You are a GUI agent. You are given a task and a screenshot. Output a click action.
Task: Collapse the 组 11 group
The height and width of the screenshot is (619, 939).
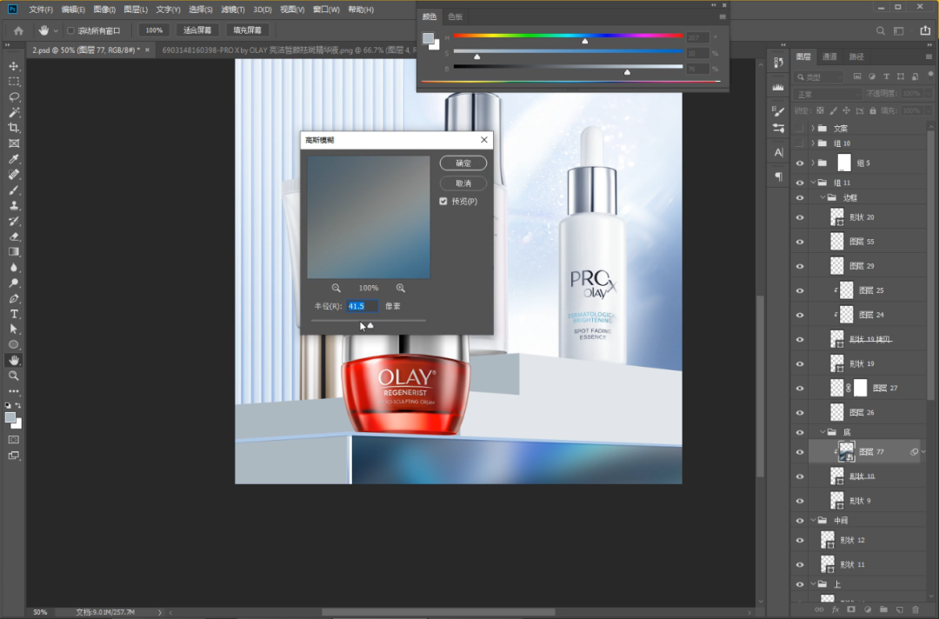coord(813,183)
